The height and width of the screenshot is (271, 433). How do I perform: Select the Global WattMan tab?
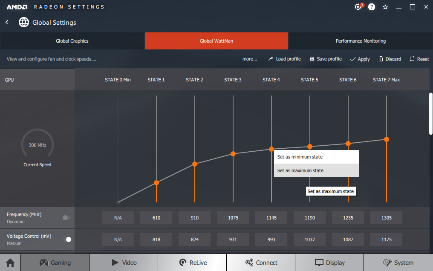pos(216,41)
